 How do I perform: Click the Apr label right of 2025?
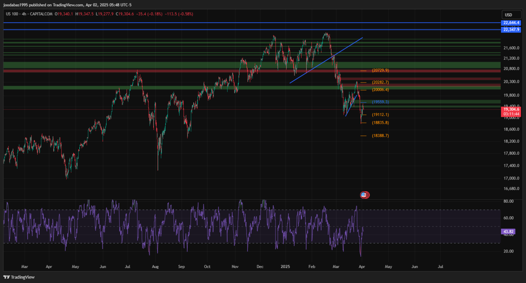click(362, 267)
